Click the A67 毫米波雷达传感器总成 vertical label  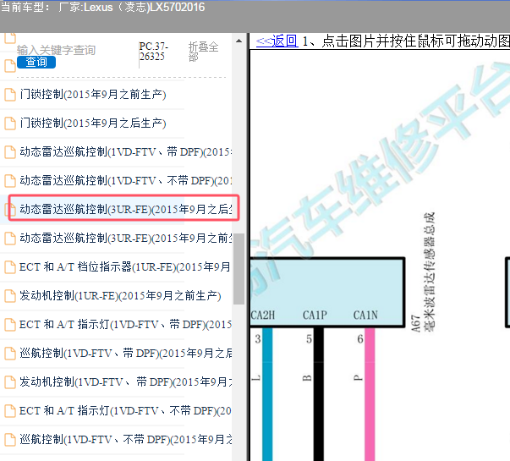[x=423, y=272]
